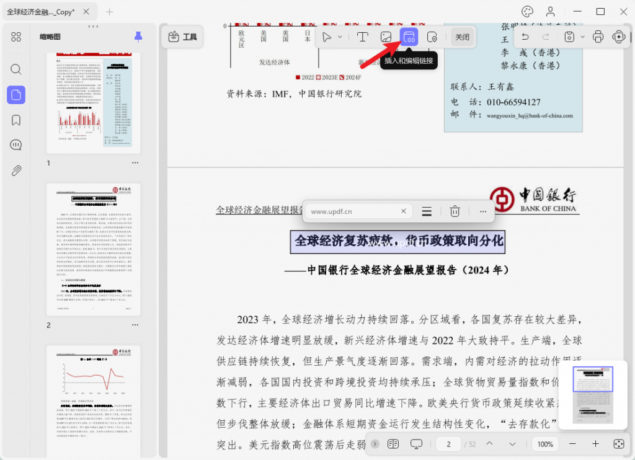635x460 pixels.
Task: Undo the last action
Action: click(x=525, y=37)
